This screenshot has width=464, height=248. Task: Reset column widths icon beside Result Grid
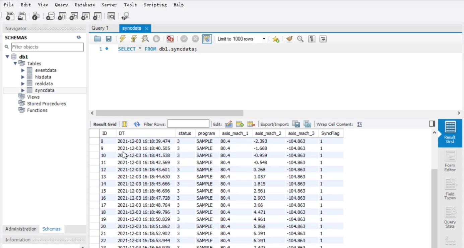pyautogui.click(x=125, y=124)
